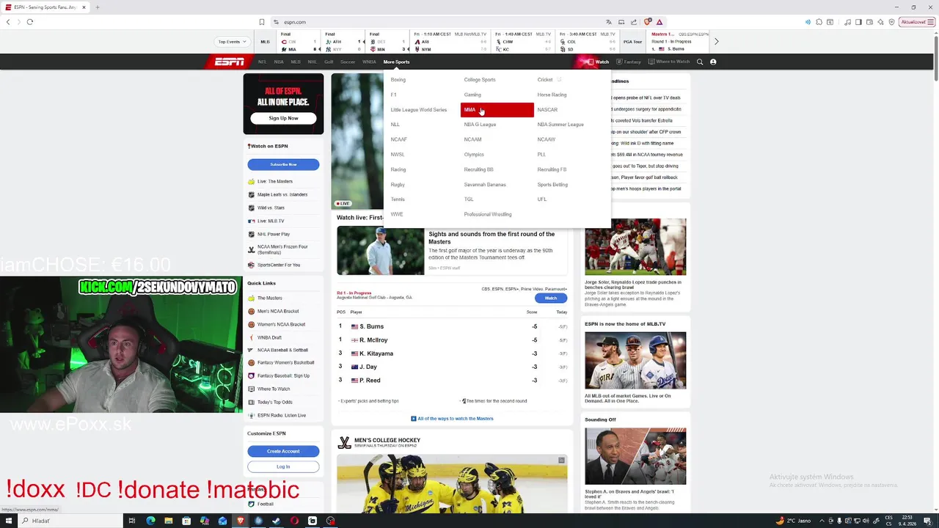Click the bookmark icon beside the address bar
Screen dimensions: 939x528
[261, 22]
